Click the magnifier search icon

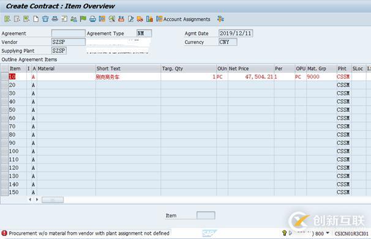point(111,19)
